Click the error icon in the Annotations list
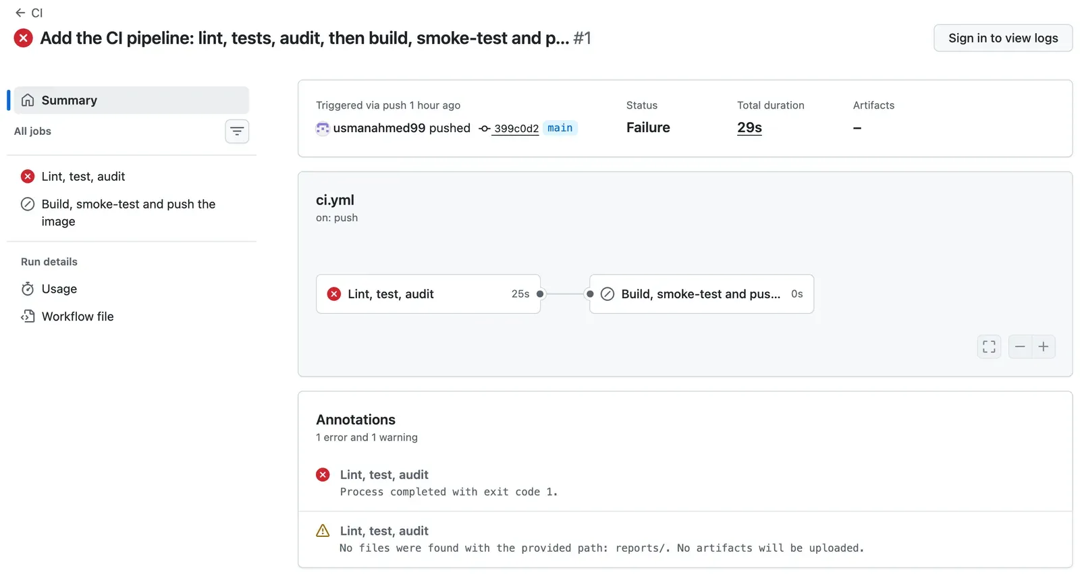1080x574 pixels. pyautogui.click(x=323, y=475)
